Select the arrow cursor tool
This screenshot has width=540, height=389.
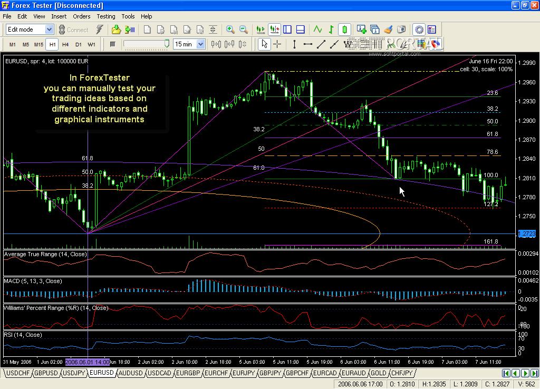point(264,44)
